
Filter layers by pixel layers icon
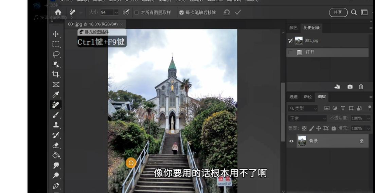click(327, 108)
